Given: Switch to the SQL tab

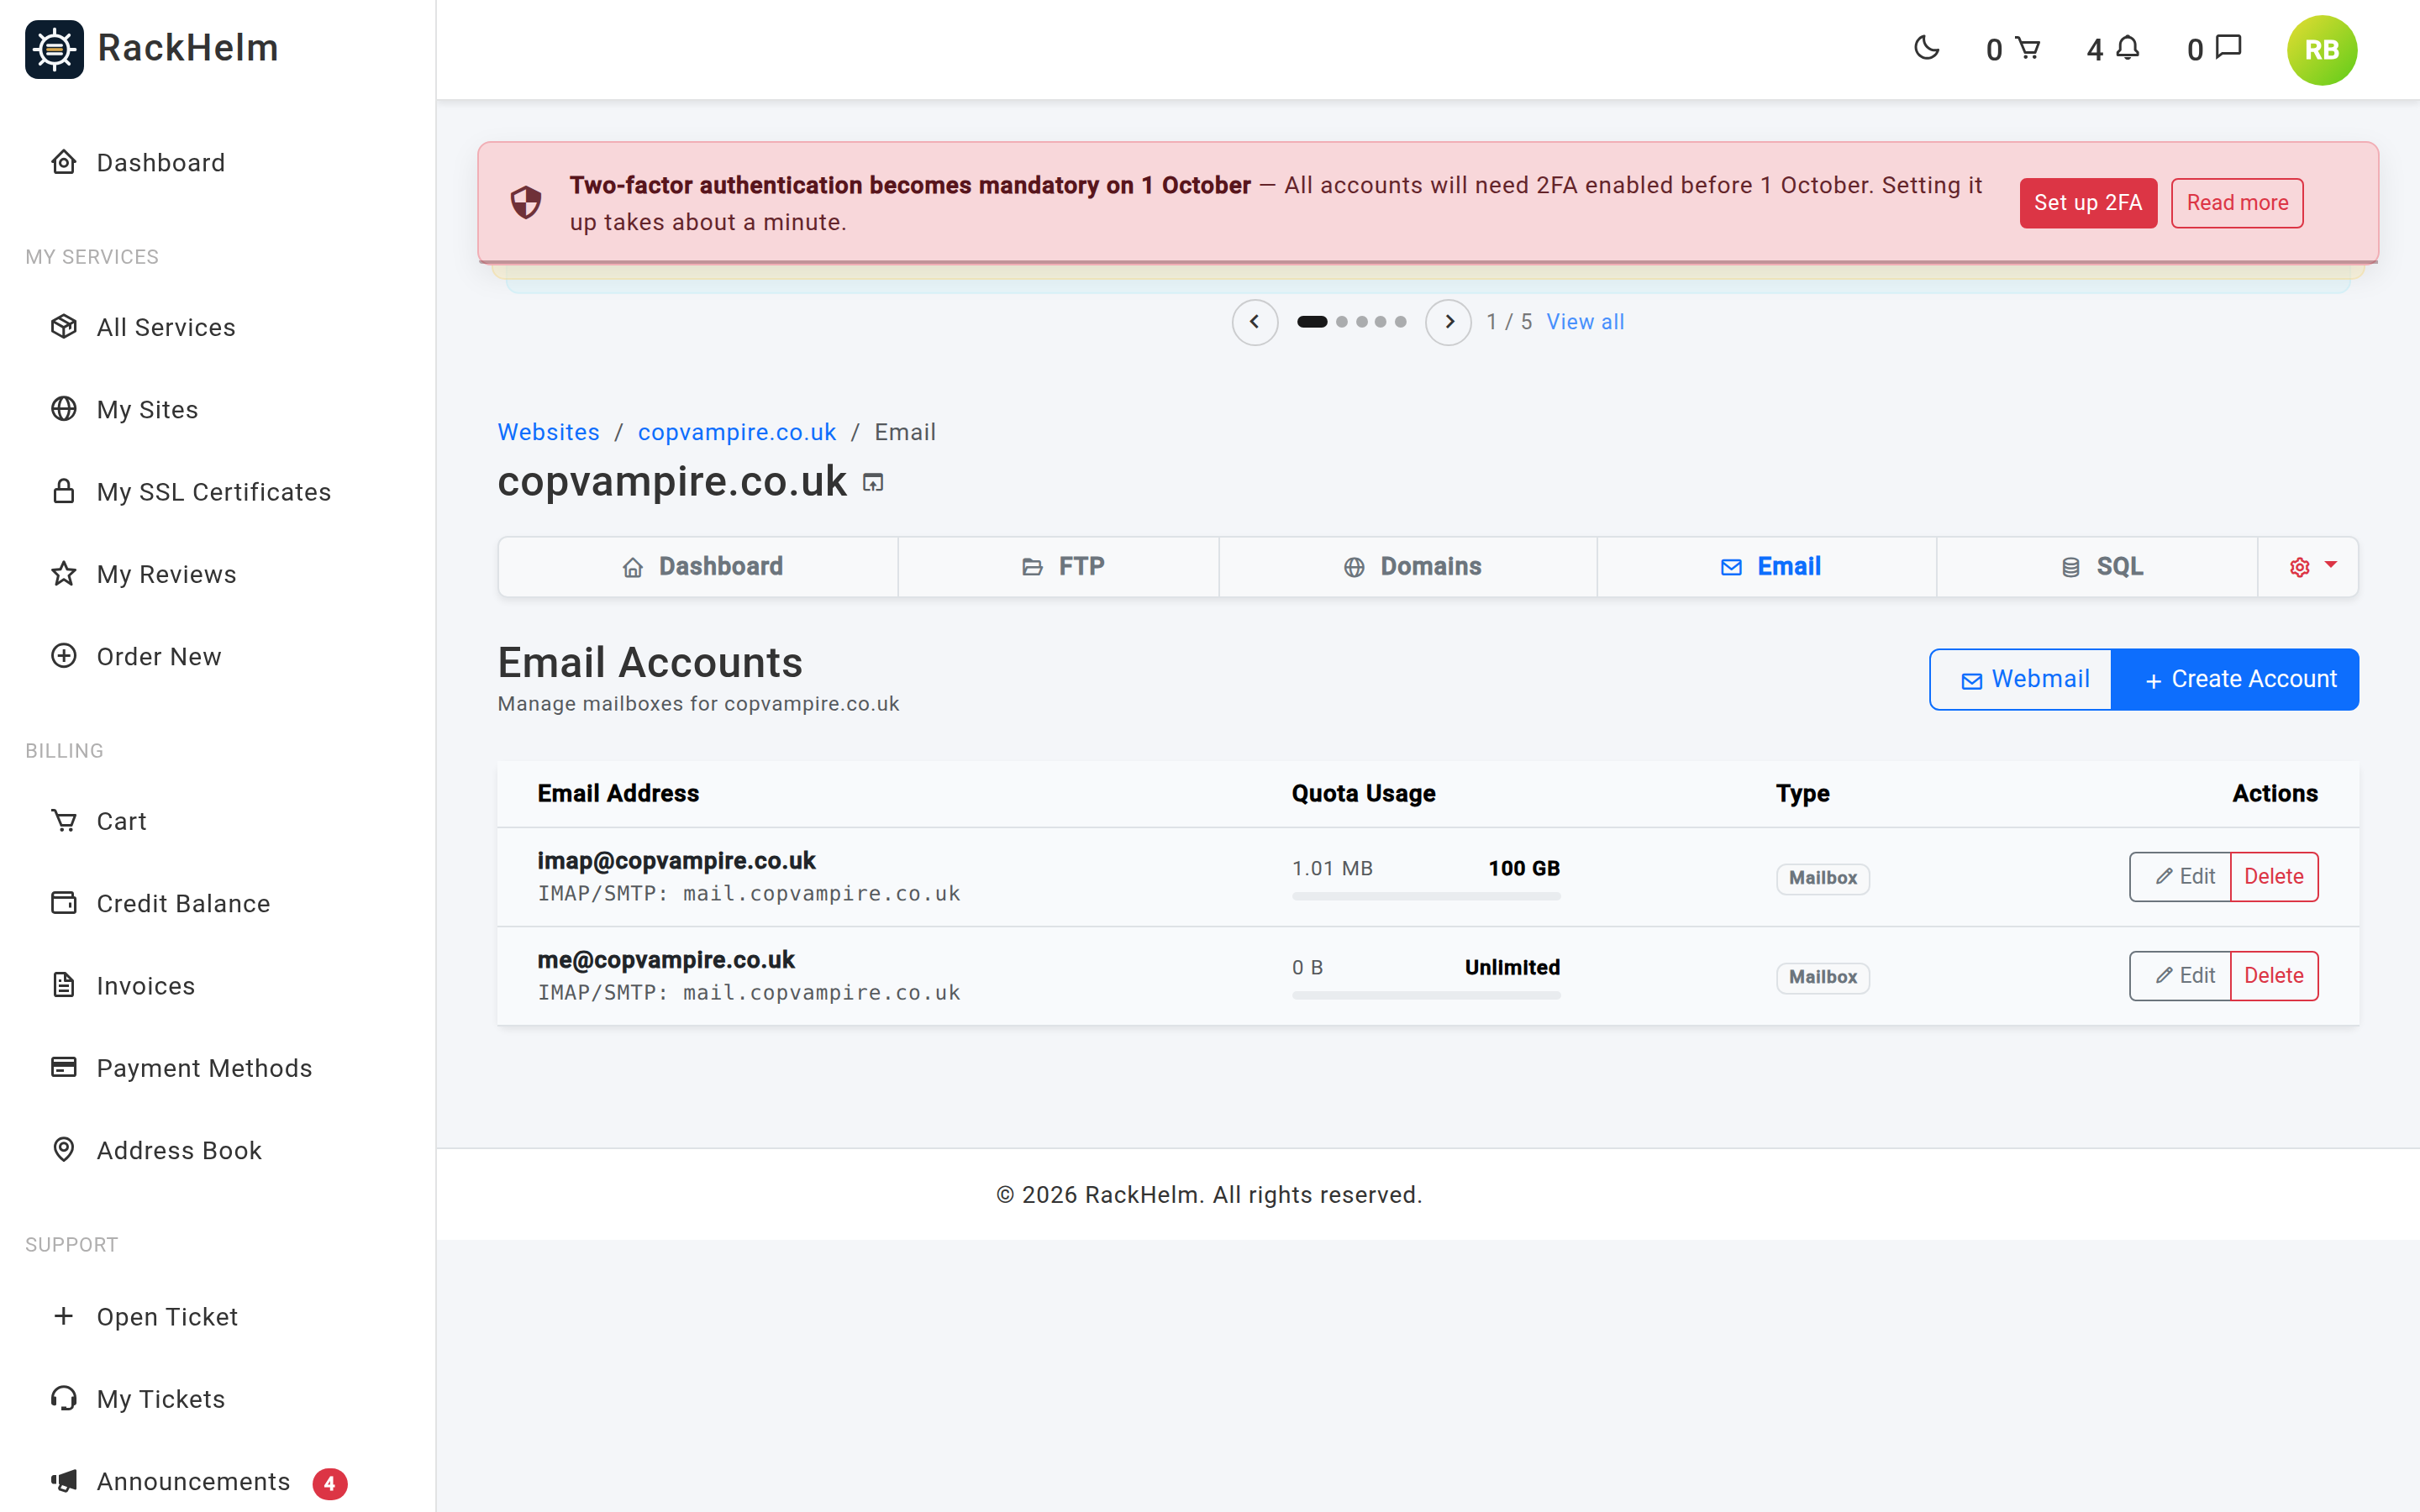Looking at the screenshot, I should [x=2097, y=567].
